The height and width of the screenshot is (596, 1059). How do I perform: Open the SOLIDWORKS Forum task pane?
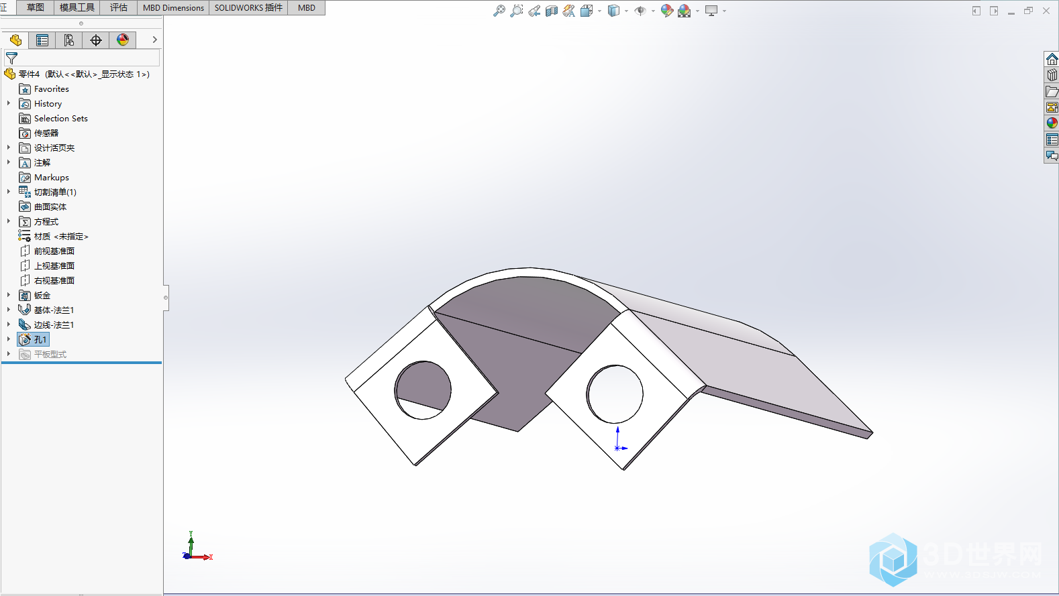point(1052,156)
